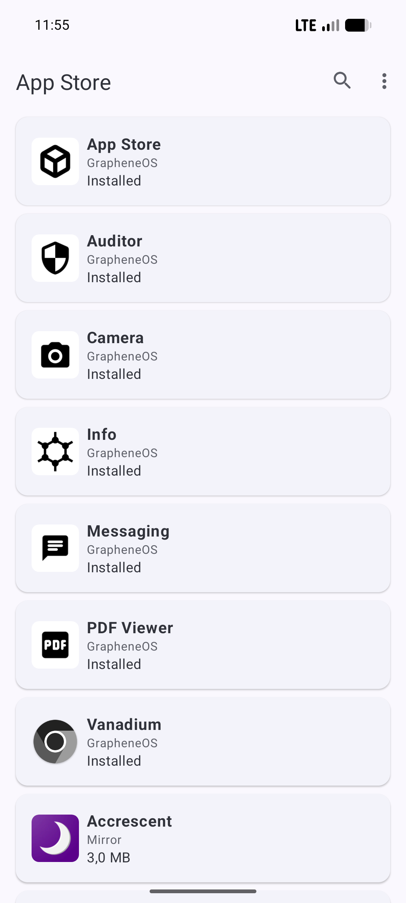Tap the App Store page heading

[64, 82]
